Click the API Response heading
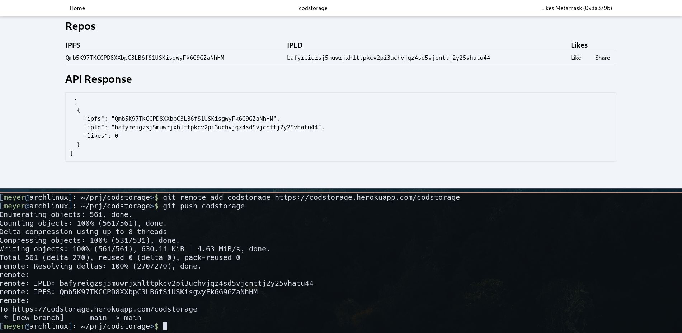Image resolution: width=682 pixels, height=333 pixels. click(x=99, y=79)
